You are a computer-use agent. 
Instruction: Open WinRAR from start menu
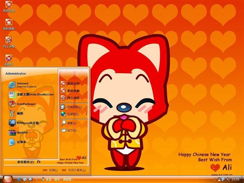coord(18,132)
